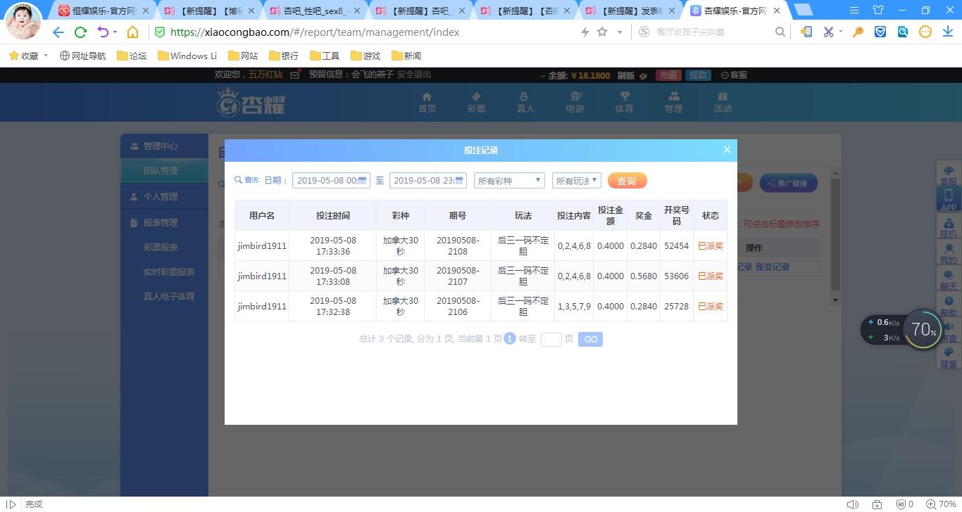Open the 真人 live casino section icon
This screenshot has width=962, height=512.
tap(524, 101)
